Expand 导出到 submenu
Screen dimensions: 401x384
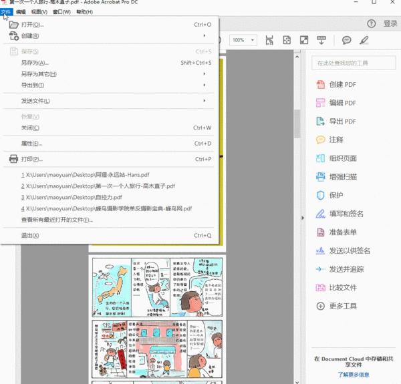click(109, 85)
